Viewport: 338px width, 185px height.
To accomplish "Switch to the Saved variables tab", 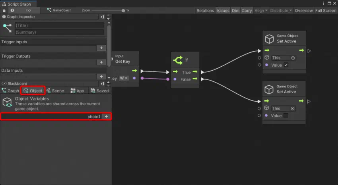I will 99,91.
